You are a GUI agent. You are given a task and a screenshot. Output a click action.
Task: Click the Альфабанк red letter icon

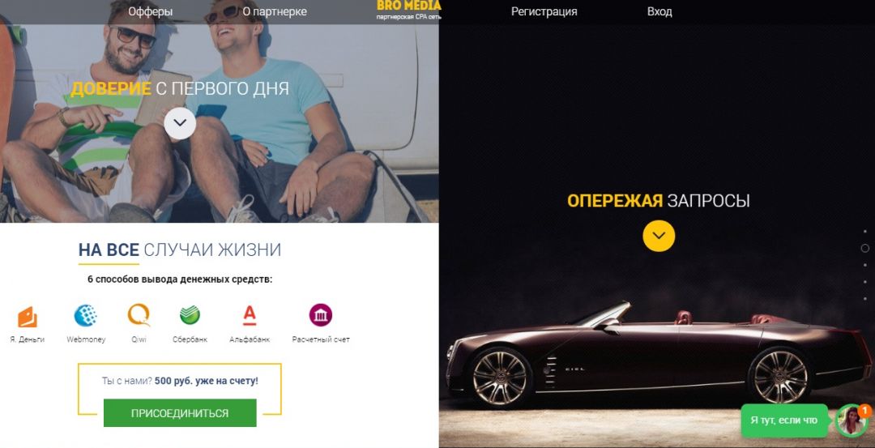tap(250, 315)
